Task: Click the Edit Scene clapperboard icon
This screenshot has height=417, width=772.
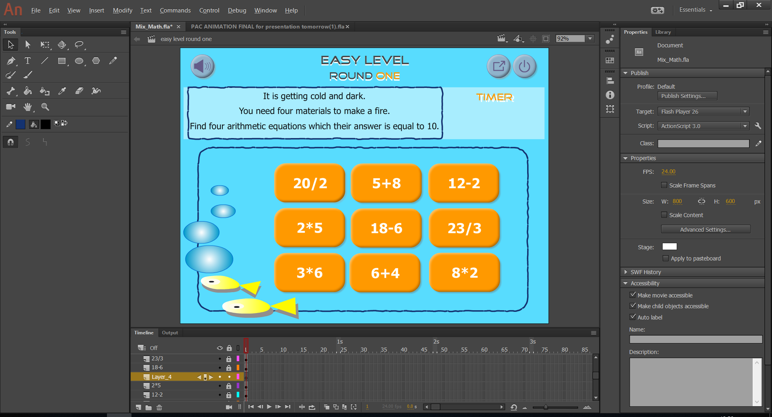Action: click(x=501, y=39)
